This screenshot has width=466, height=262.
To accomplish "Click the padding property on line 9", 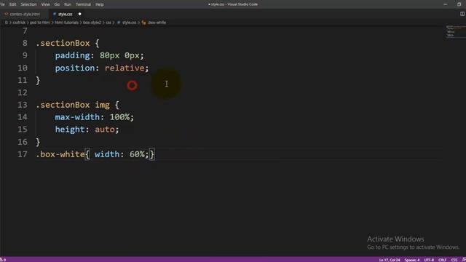I will click(x=73, y=55).
